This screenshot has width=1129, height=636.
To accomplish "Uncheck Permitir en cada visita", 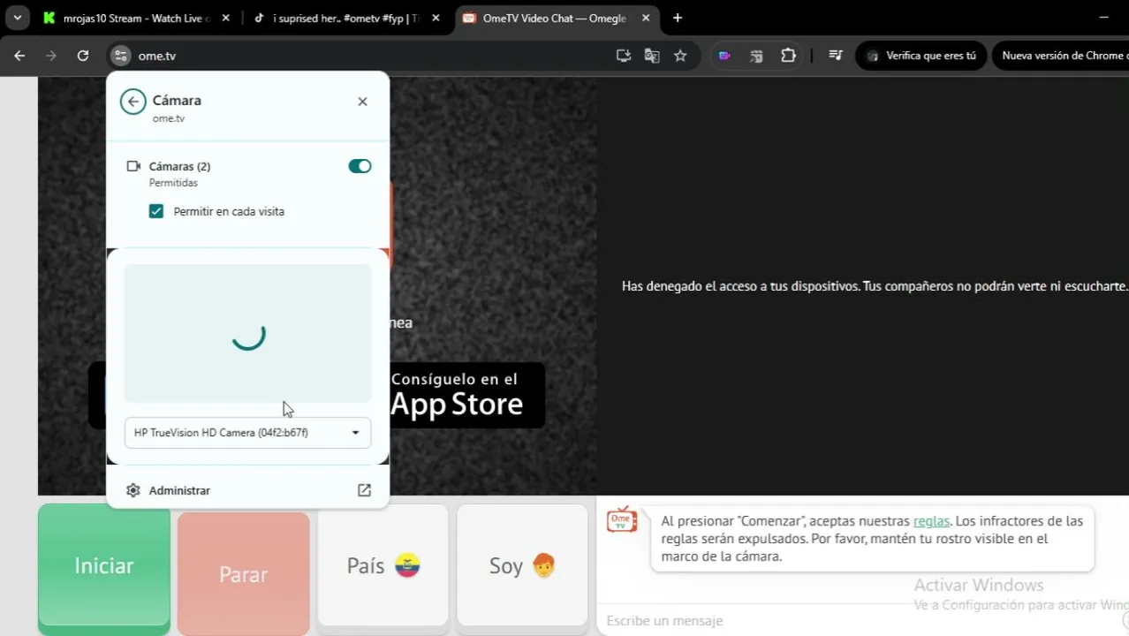I will [x=156, y=211].
